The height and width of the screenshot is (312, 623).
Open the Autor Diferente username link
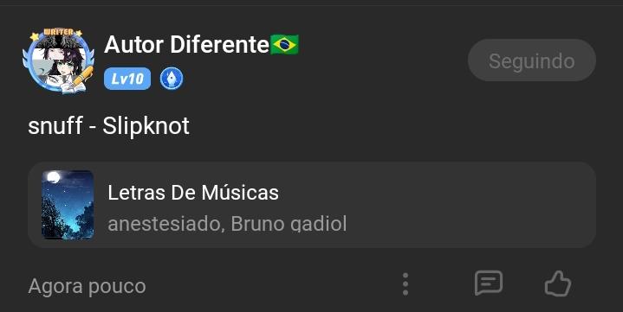(x=187, y=44)
